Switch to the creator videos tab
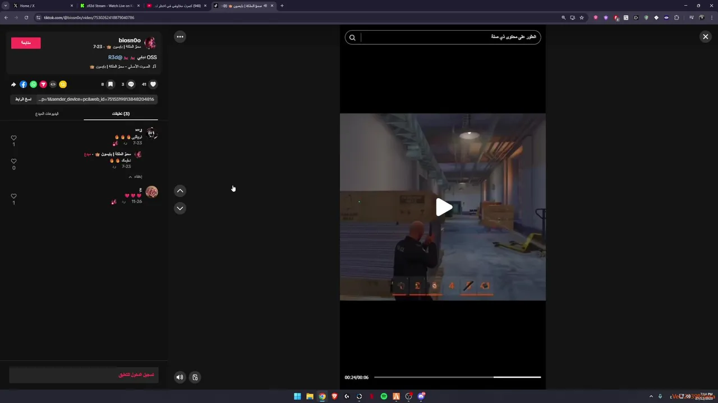 click(x=47, y=114)
